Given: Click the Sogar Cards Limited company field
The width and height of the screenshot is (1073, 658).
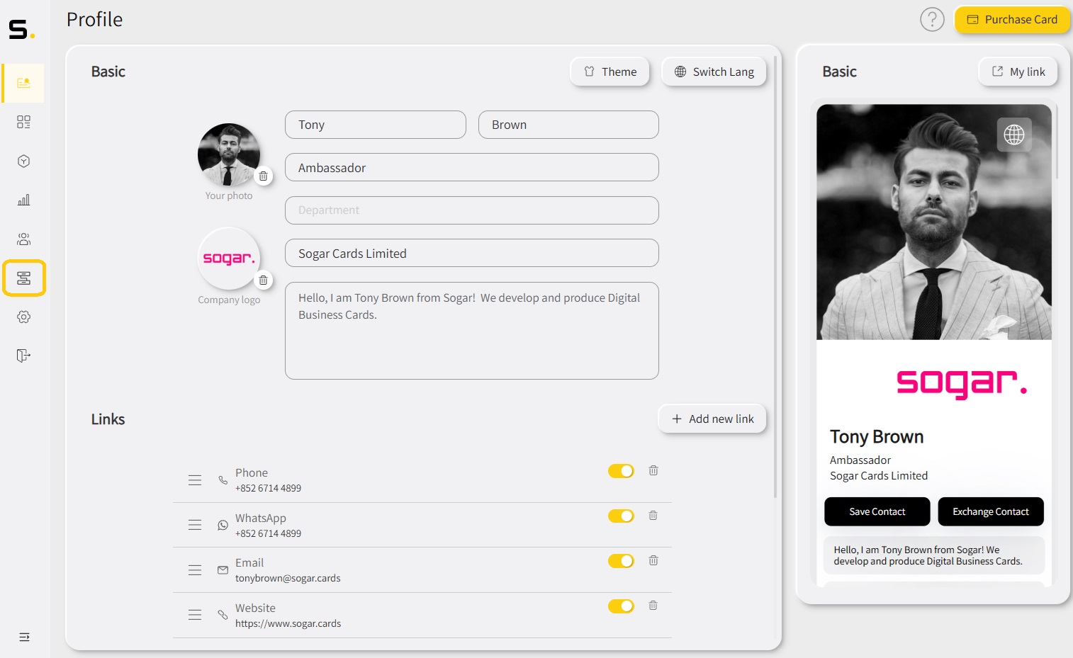Looking at the screenshot, I should tap(472, 253).
